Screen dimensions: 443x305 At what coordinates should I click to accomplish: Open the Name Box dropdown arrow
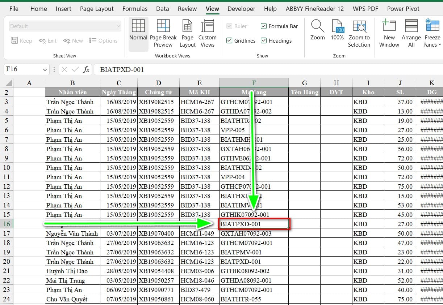click(45, 69)
